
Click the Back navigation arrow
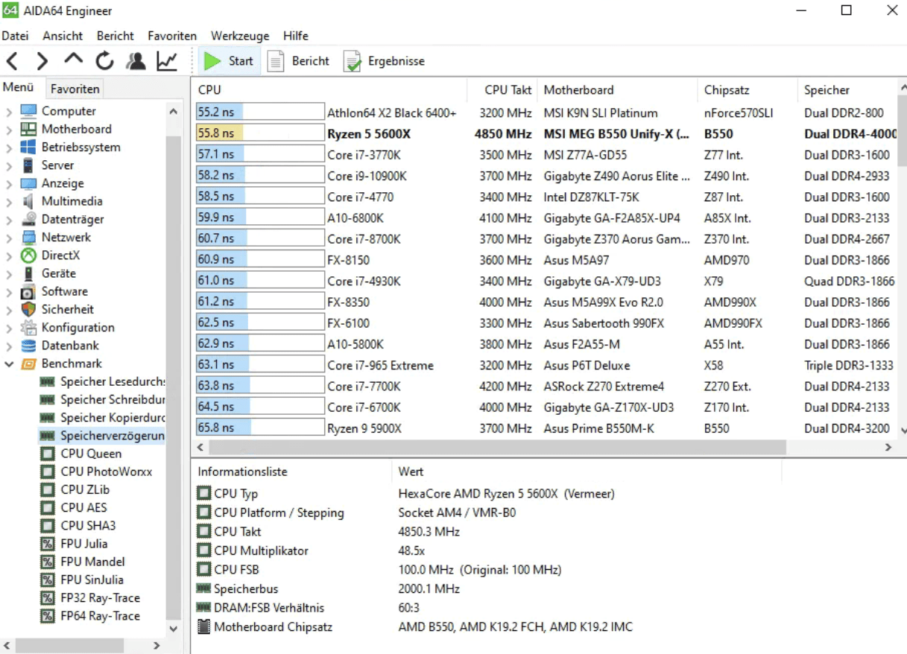[12, 61]
